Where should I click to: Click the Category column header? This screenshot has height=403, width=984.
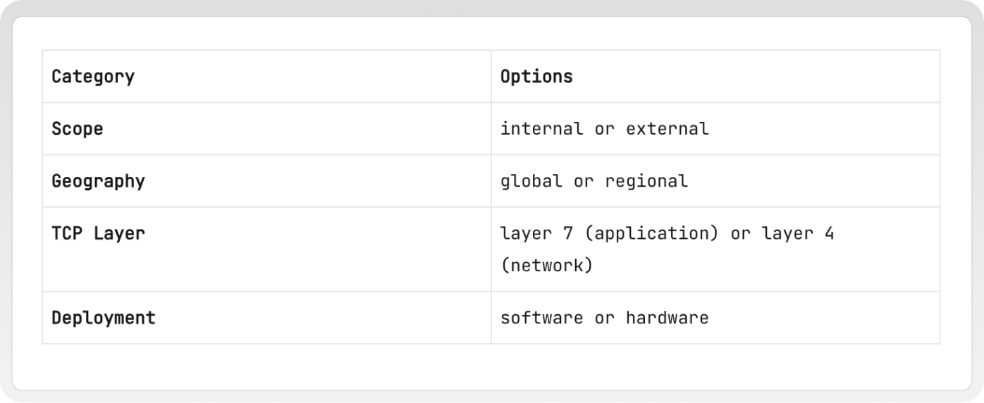click(x=93, y=76)
